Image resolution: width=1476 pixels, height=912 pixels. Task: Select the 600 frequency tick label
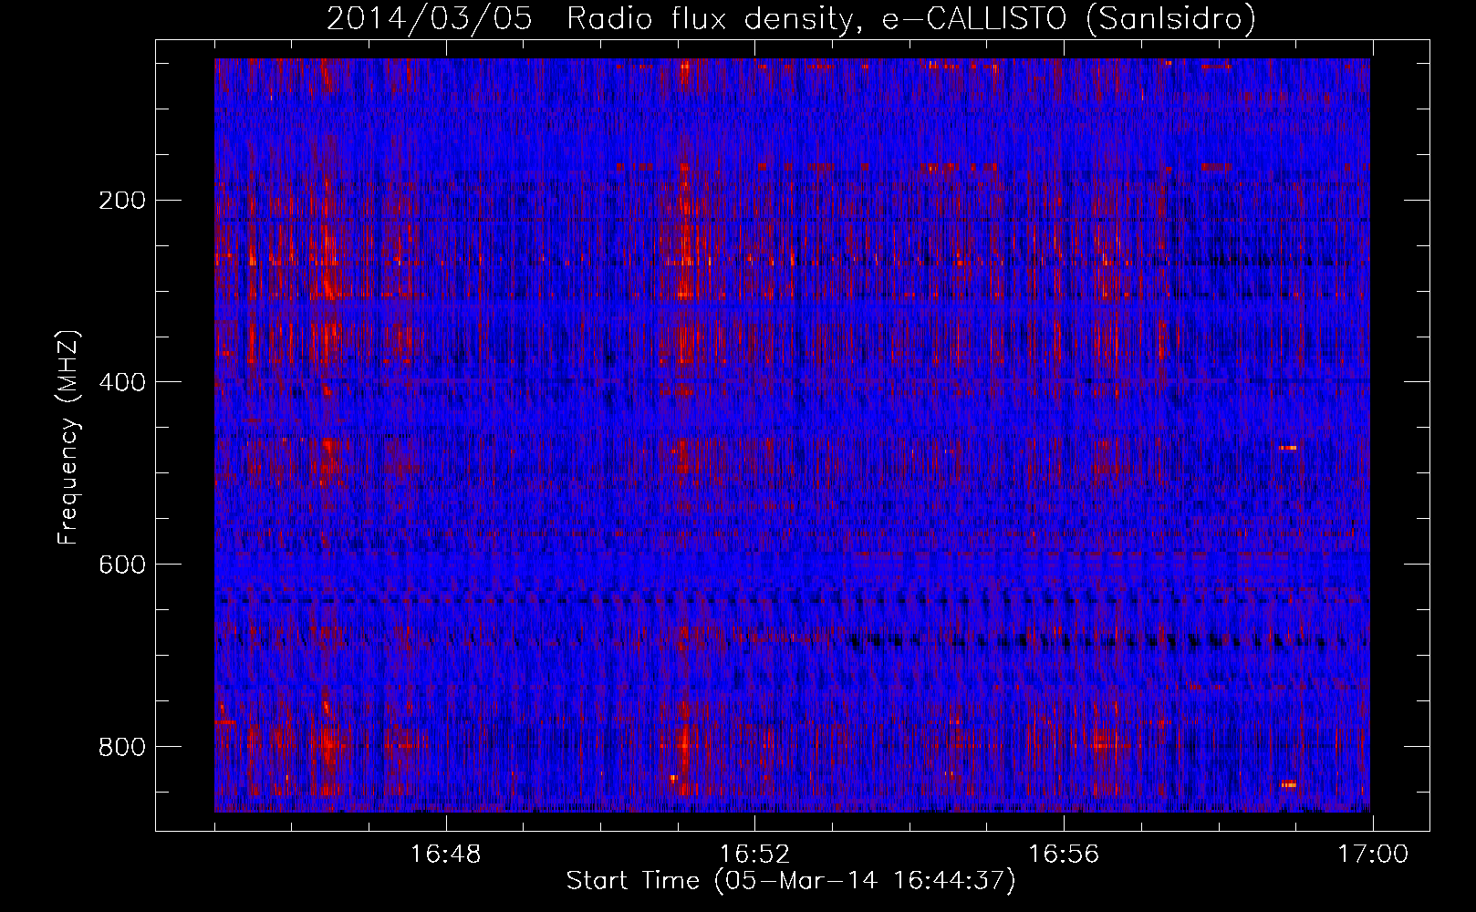[121, 565]
